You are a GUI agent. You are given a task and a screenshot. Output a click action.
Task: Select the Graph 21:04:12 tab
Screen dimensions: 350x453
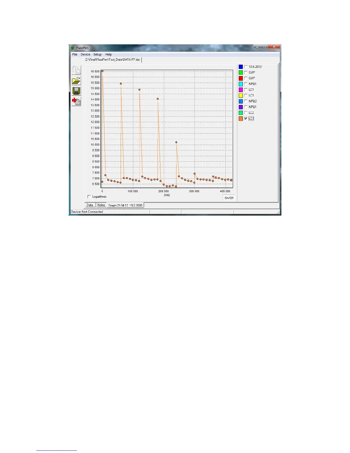[x=125, y=205]
